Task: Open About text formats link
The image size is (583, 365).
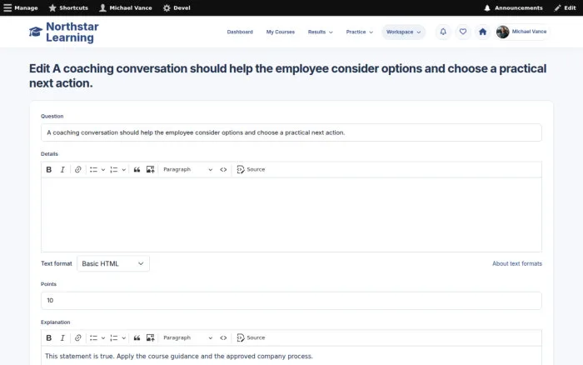Action: point(517,263)
